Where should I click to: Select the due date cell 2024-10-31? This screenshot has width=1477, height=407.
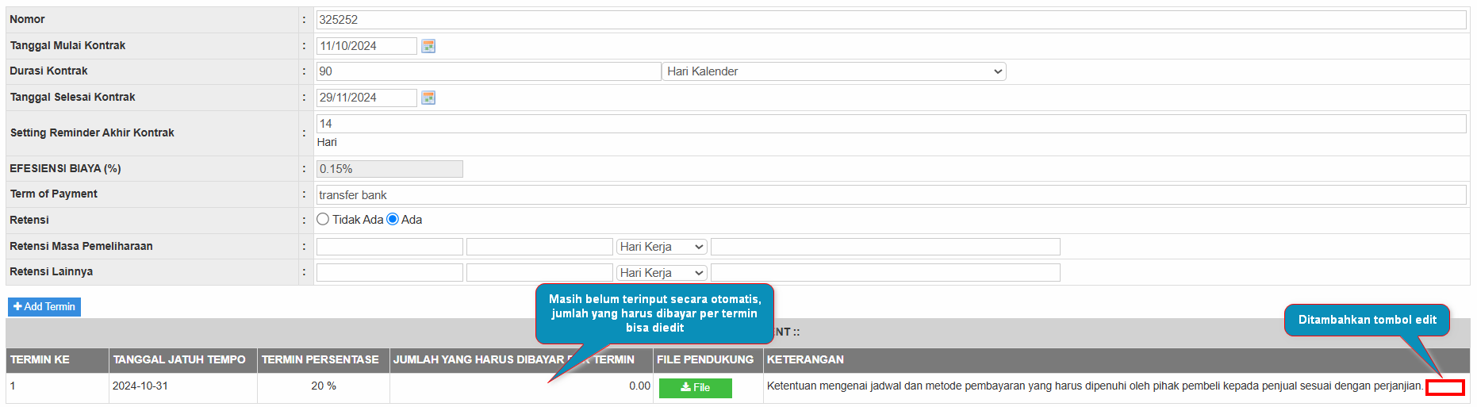tap(183, 387)
